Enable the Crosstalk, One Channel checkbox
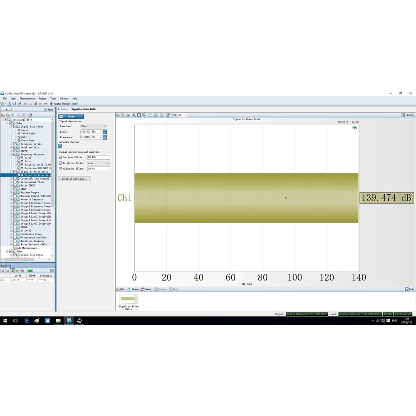Image resolution: width=416 pixels, height=416 pixels. (15, 178)
